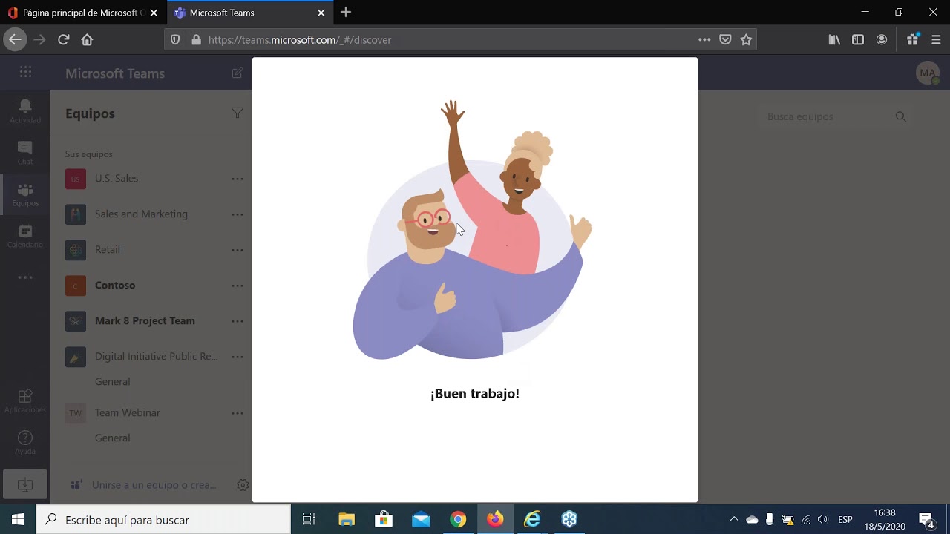Viewport: 950px width, 534px height.
Task: Open the Firefox hamburger menu
Action: (936, 39)
